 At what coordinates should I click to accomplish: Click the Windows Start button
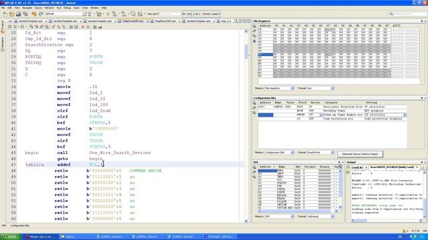pyautogui.click(x=11, y=237)
